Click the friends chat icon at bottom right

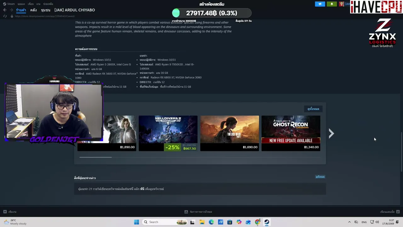(x=398, y=212)
